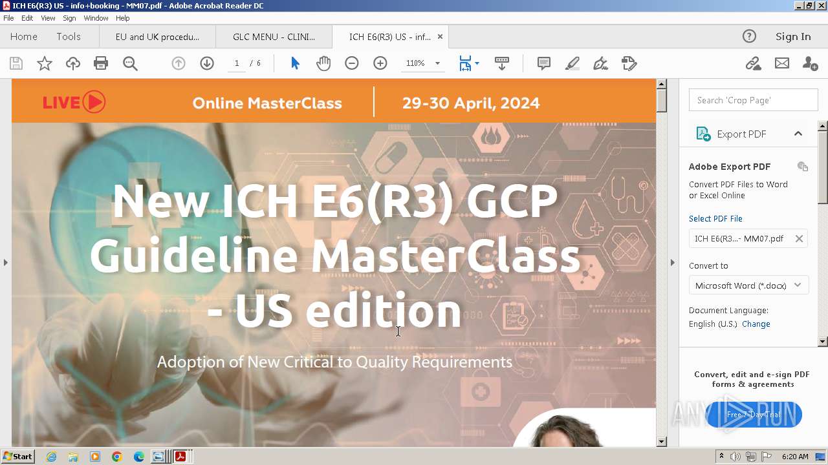828x465 pixels.
Task: Click Select PDF File link
Action: point(715,219)
